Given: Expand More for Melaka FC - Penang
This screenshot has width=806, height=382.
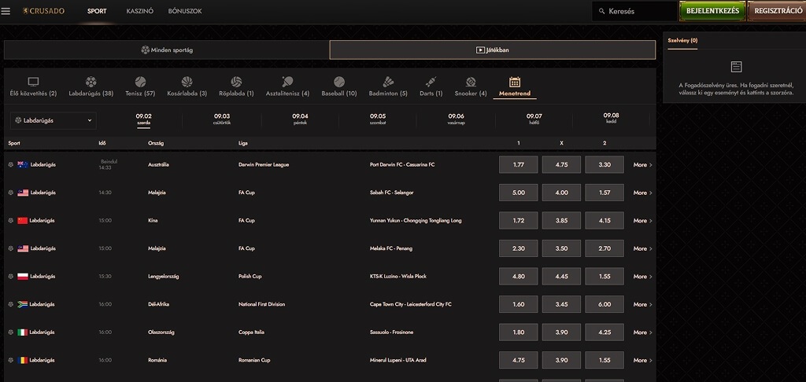Looking at the screenshot, I should point(642,248).
